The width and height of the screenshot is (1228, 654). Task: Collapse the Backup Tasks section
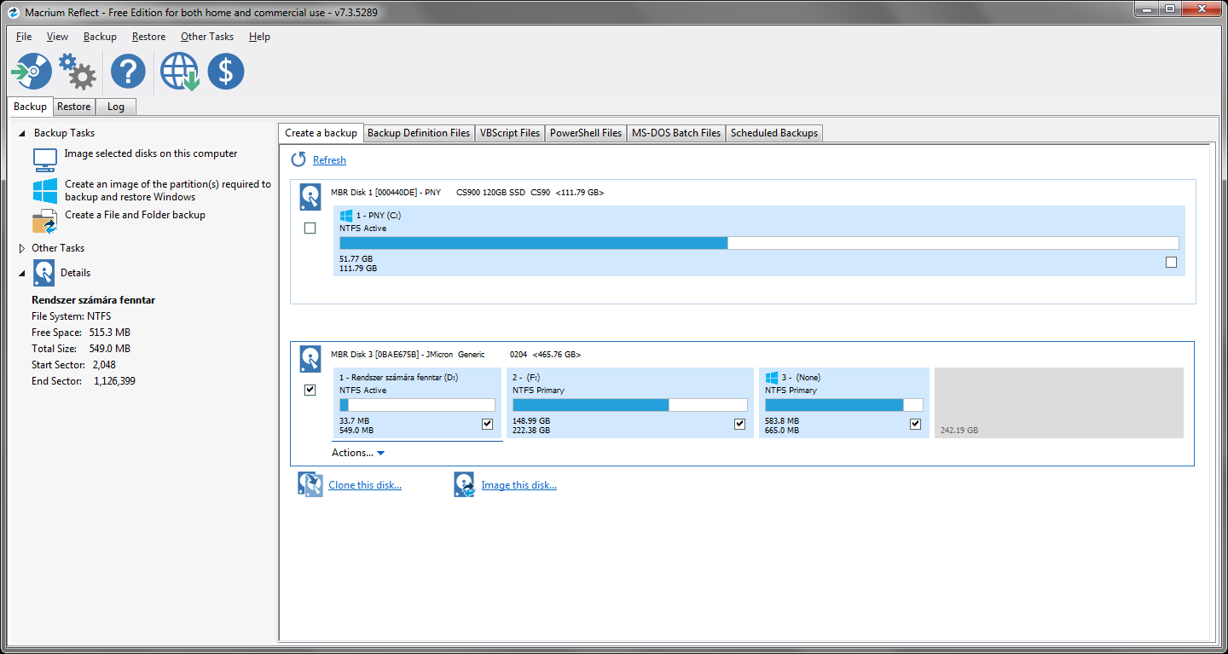tap(22, 134)
